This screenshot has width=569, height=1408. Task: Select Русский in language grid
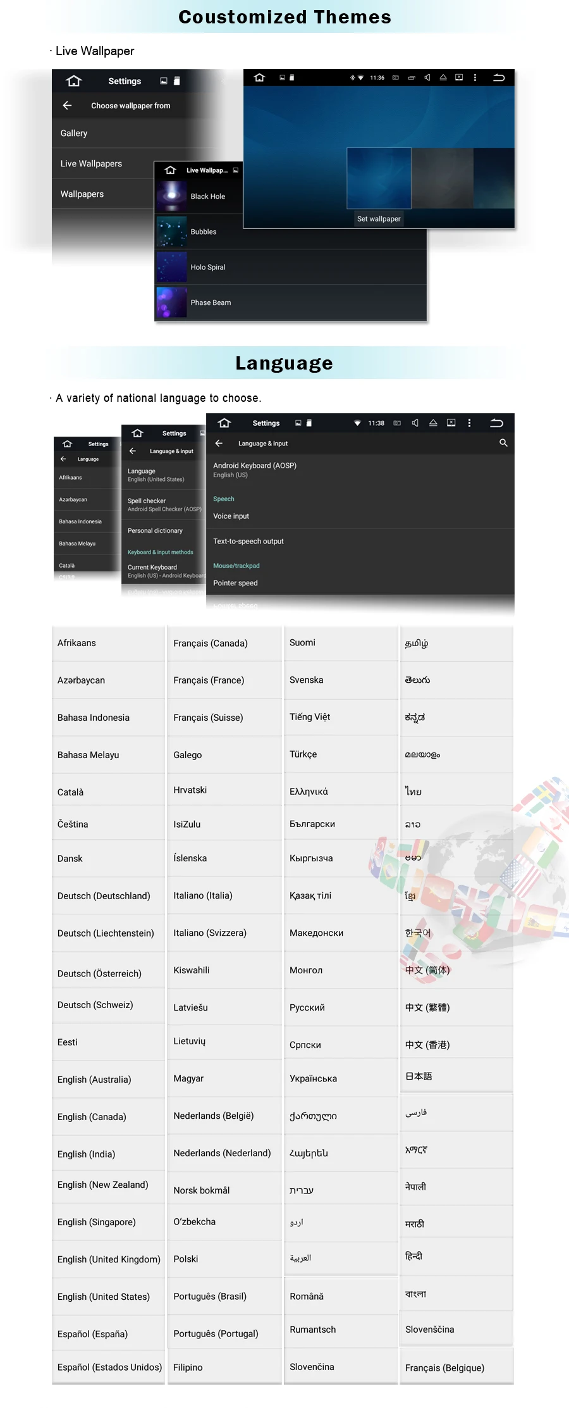(341, 1007)
